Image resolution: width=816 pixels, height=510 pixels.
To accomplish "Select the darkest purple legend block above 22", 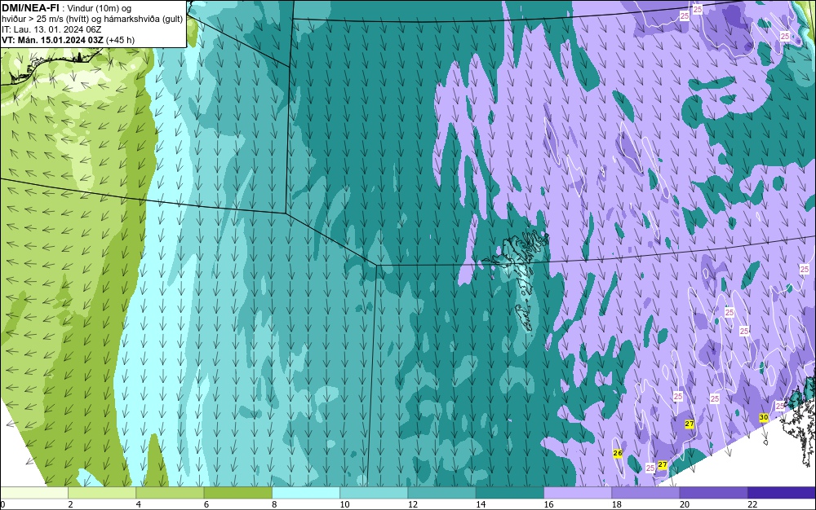I will [782, 493].
